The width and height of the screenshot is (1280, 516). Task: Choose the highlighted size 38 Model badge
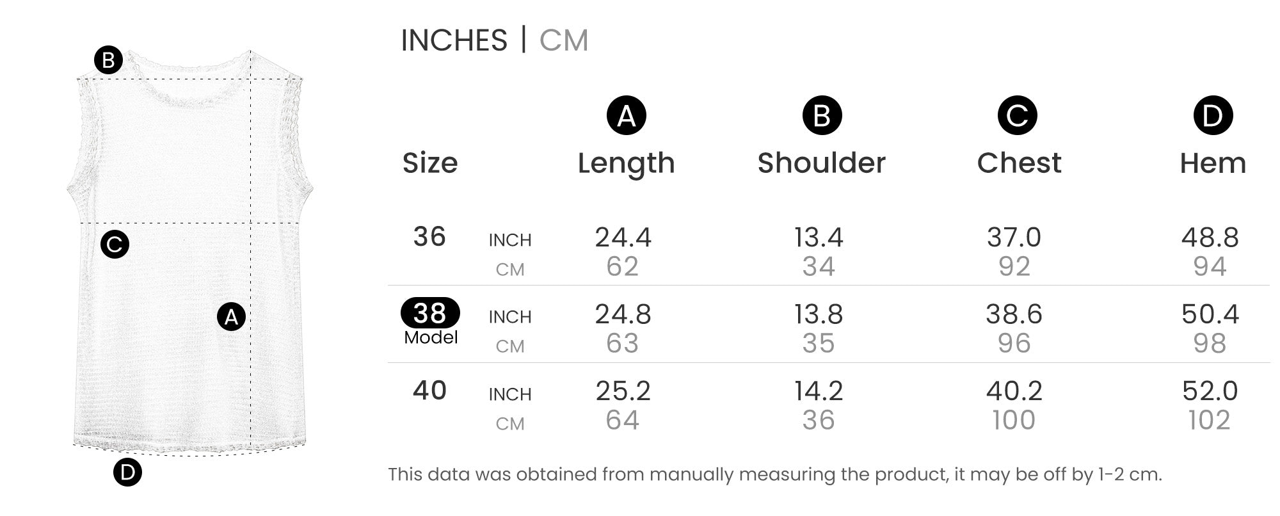pos(430,313)
